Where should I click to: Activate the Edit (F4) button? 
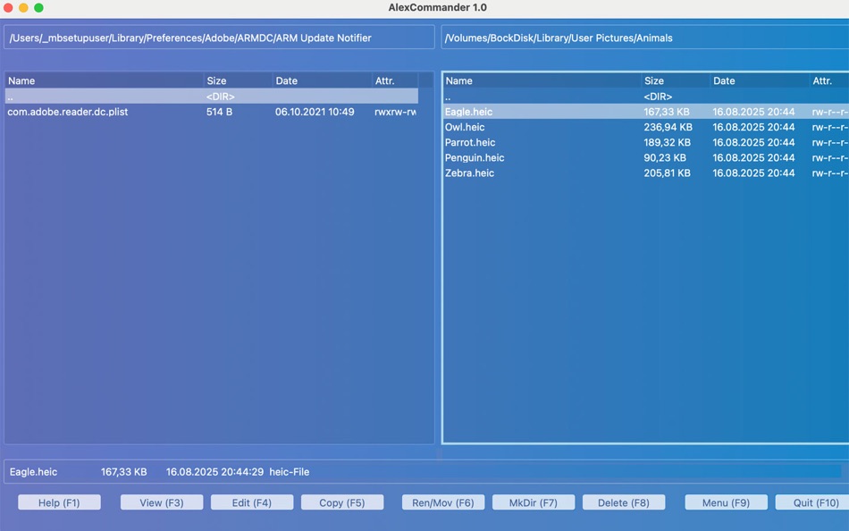pos(252,501)
